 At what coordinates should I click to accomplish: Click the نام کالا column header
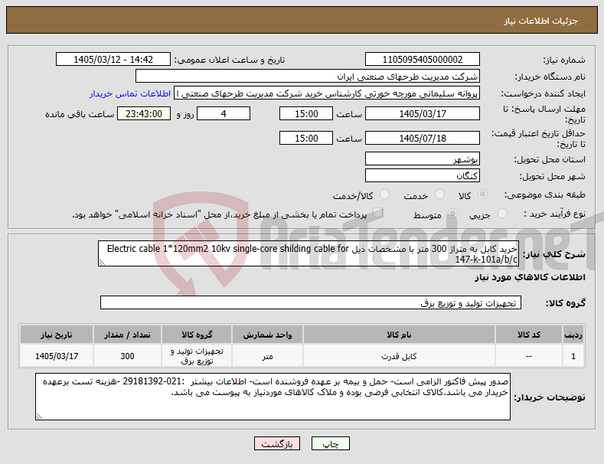coord(399,335)
